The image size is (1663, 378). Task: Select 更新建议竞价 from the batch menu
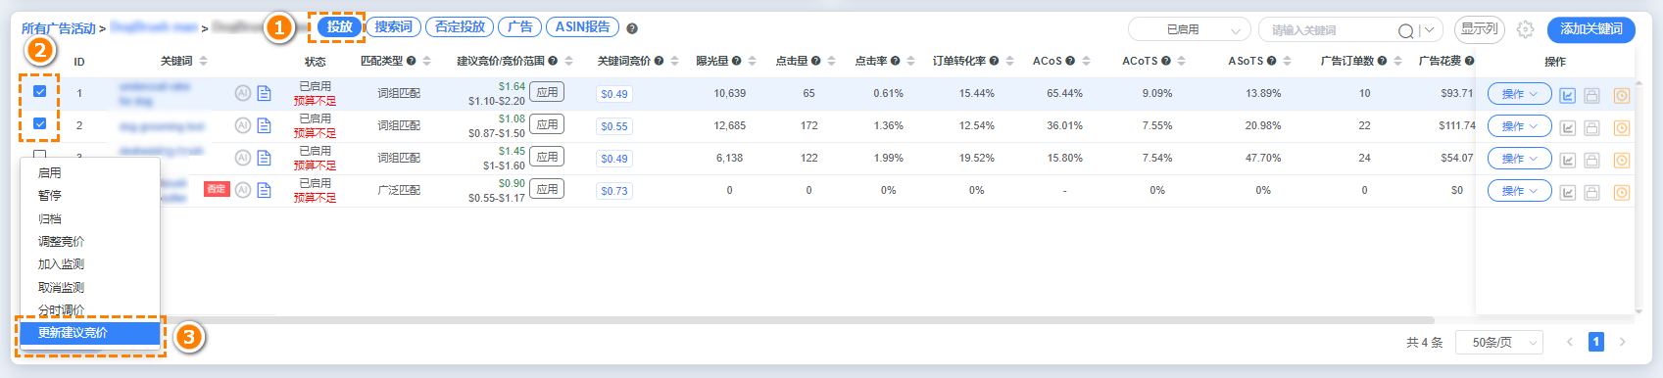(89, 333)
